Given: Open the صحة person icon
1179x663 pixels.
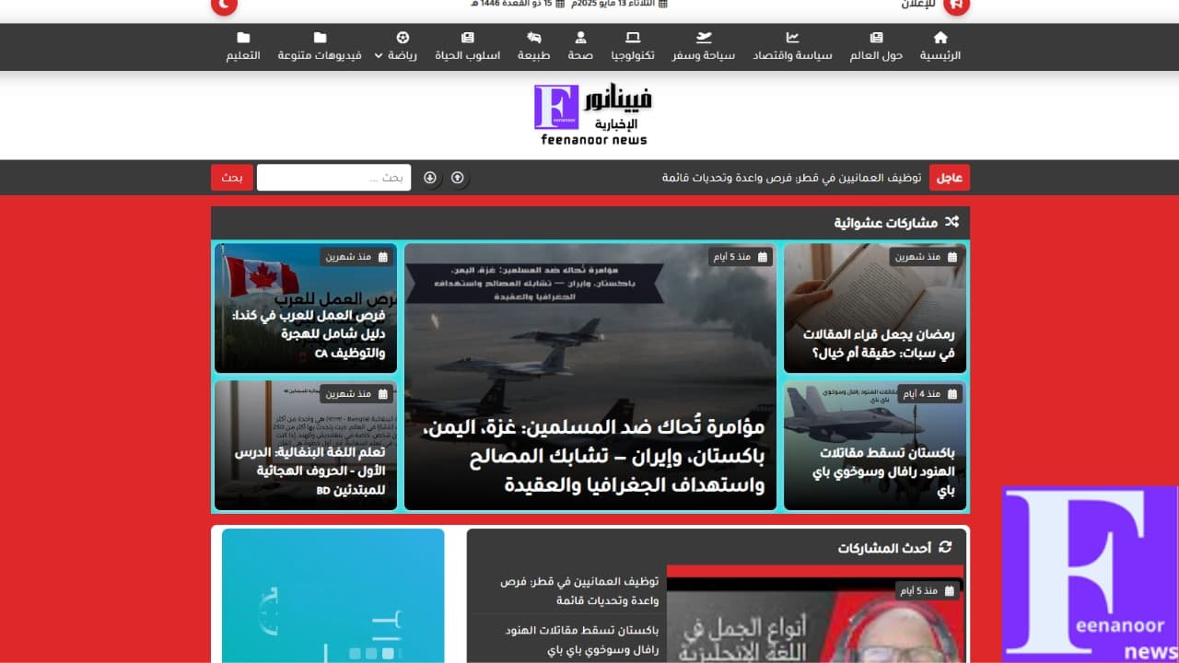Looking at the screenshot, I should 580,38.
